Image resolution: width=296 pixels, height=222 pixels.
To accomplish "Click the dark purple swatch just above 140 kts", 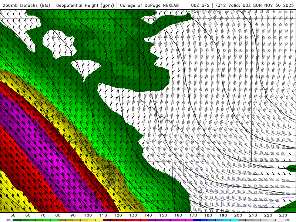I will pyautogui.click(x=152, y=220).
